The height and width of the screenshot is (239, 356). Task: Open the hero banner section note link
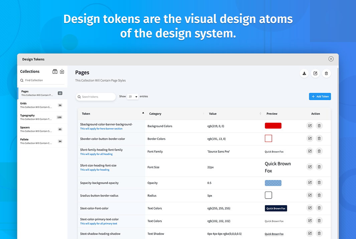pyautogui.click(x=101, y=129)
